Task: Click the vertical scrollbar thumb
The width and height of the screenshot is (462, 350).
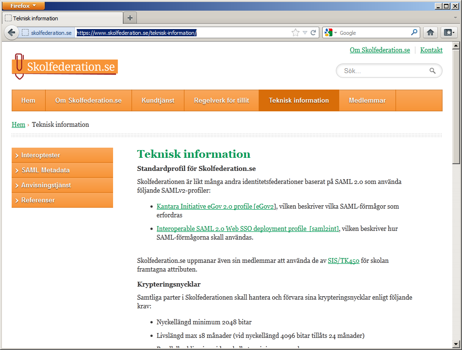Action: point(456,107)
